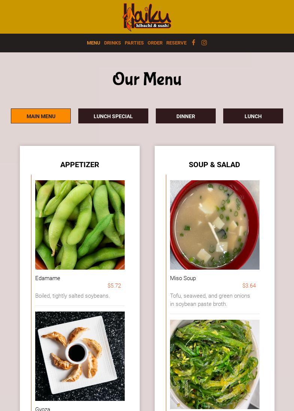Open the Instagram profile icon

tap(204, 43)
